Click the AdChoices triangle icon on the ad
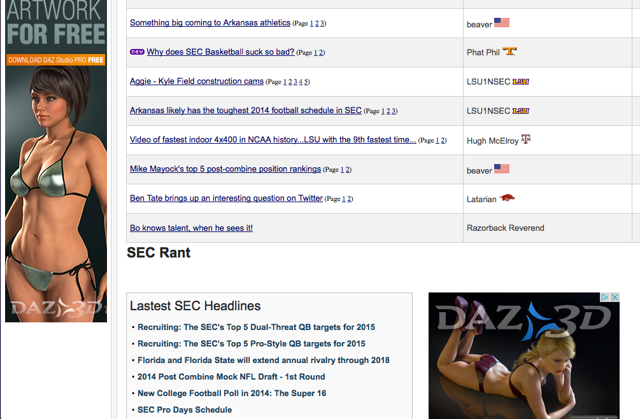The width and height of the screenshot is (640, 419). 605,297
